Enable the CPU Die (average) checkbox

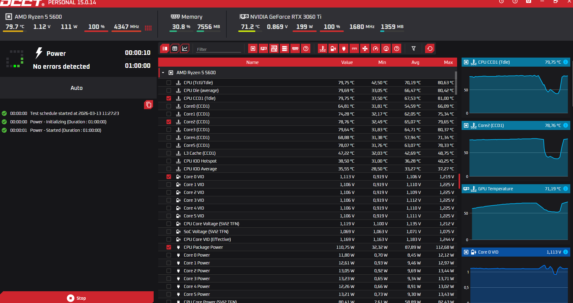click(169, 90)
